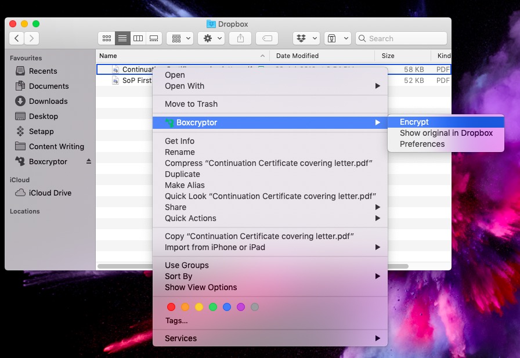Enable list view mode
Image resolution: width=520 pixels, height=358 pixels.
point(122,38)
